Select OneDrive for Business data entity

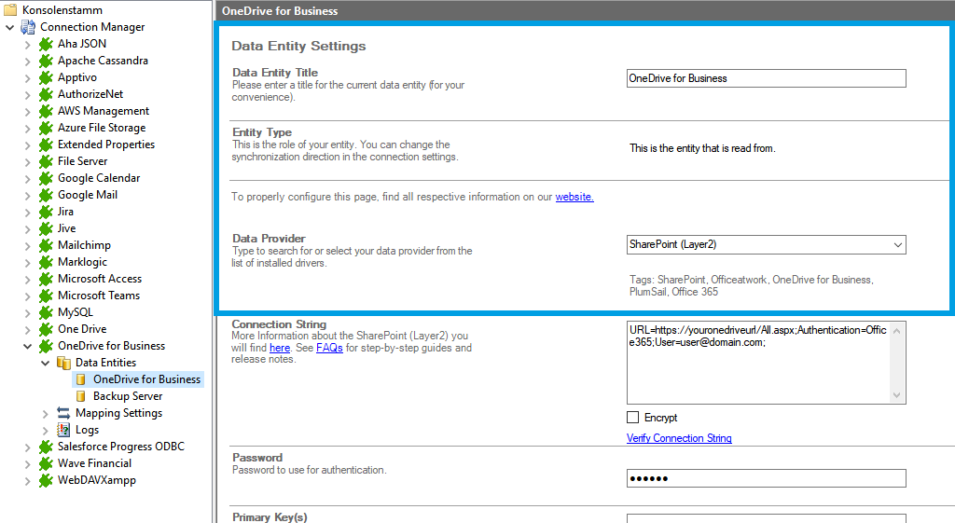tap(146, 379)
